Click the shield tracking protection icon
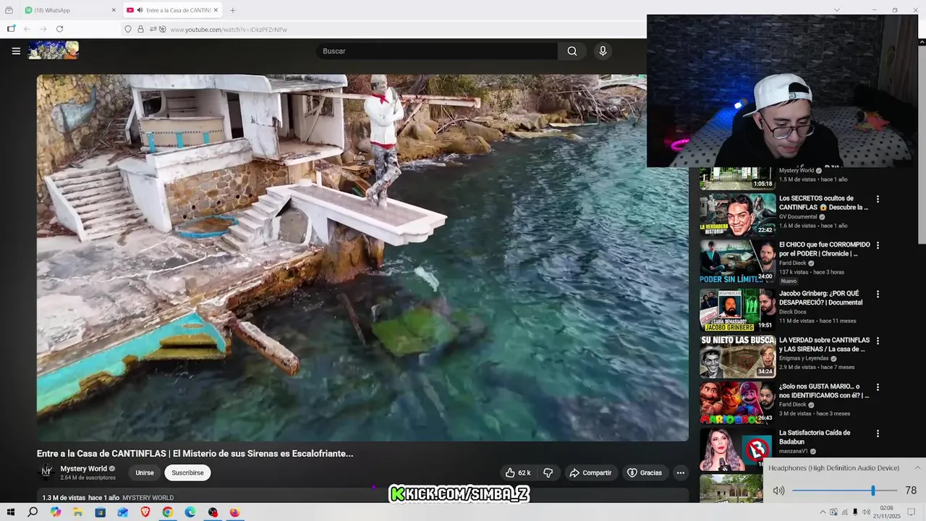The image size is (926, 521). click(x=128, y=29)
